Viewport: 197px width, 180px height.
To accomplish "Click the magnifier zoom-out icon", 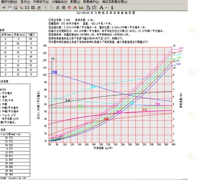I will tap(21, 7).
